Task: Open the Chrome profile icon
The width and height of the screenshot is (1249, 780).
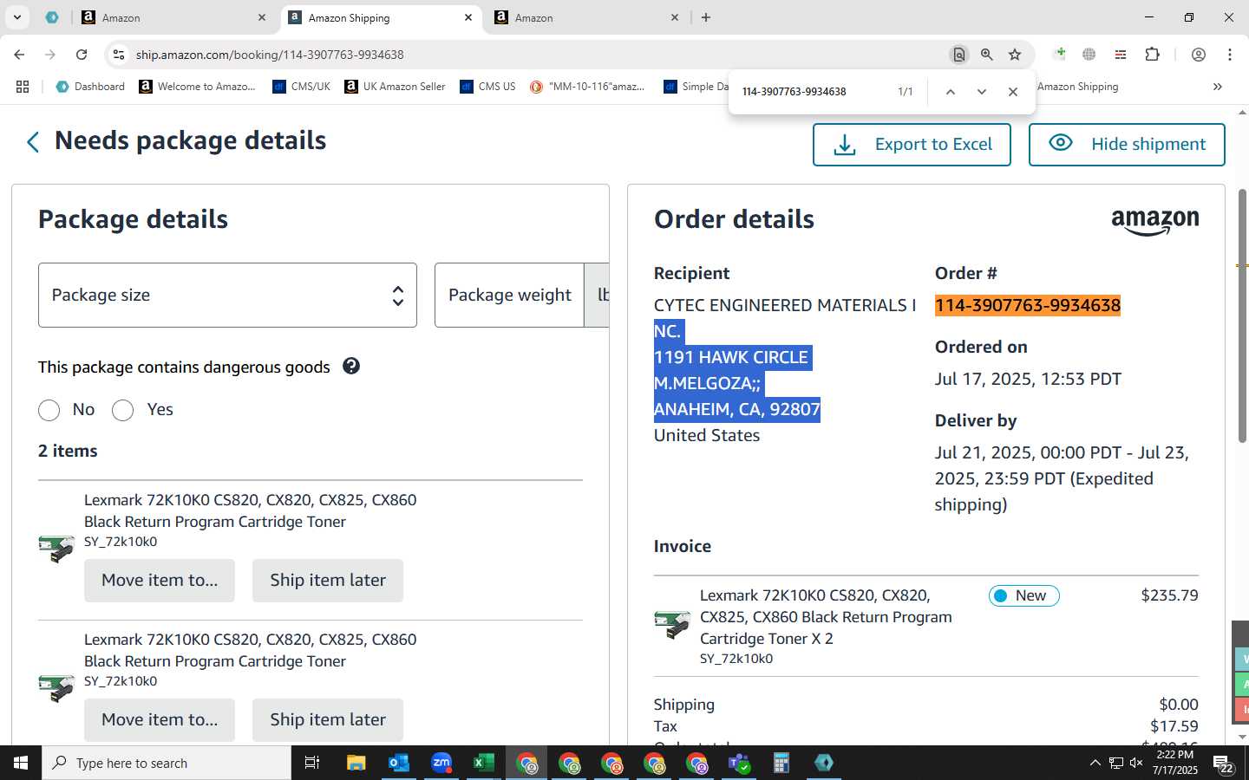Action: point(1199,55)
